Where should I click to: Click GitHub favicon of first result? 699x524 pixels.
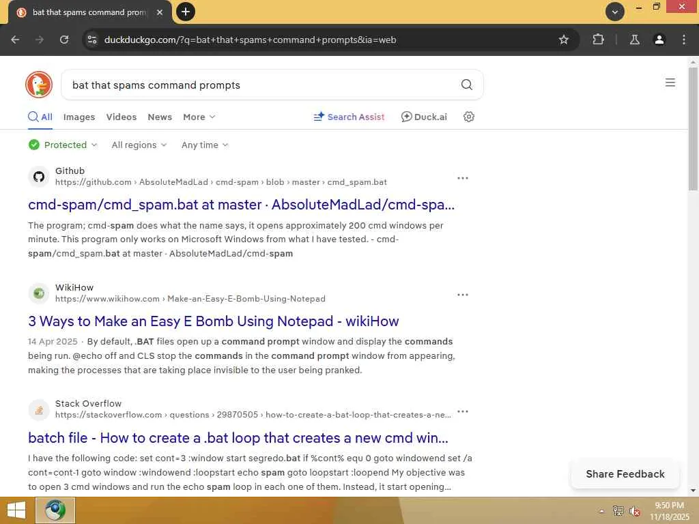(39, 177)
